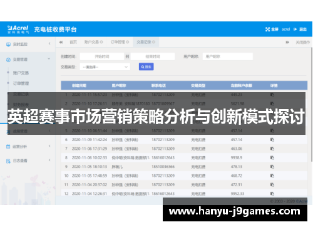The width and height of the screenshot is (313, 227).
Task: Close the 交易记录 tab
Action: 153,42
